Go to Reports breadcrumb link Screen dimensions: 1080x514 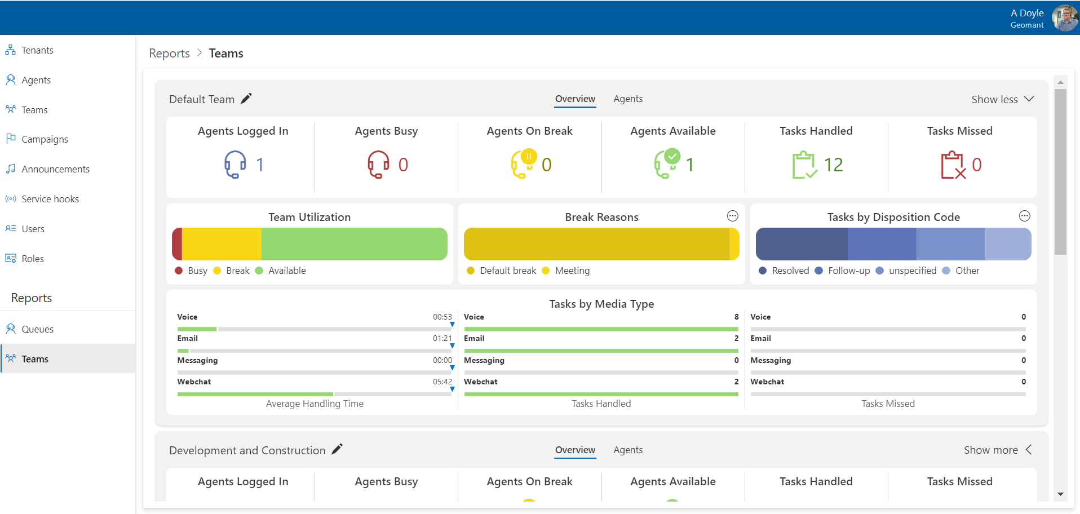[x=169, y=53]
